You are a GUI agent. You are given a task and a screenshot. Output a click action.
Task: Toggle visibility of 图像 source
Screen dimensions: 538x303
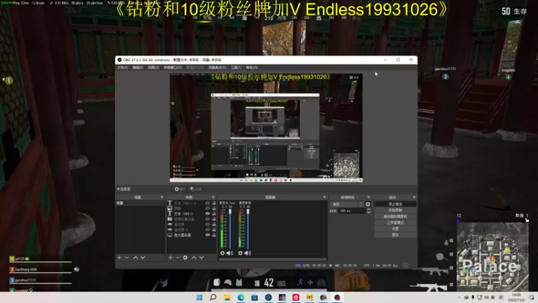208,208
